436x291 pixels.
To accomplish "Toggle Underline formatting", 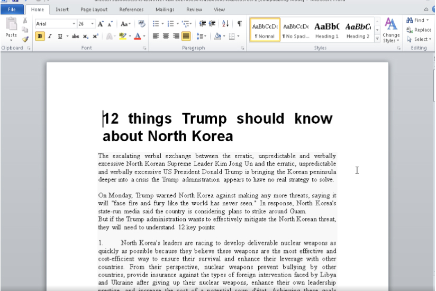I will [60, 37].
